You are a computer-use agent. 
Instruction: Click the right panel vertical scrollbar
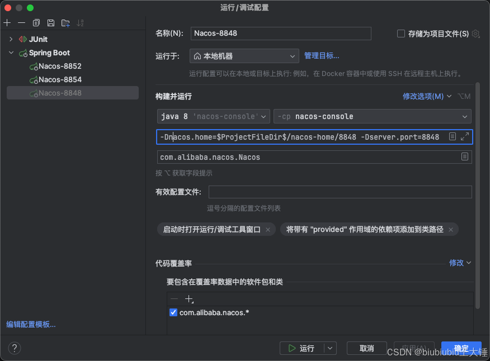(477, 196)
